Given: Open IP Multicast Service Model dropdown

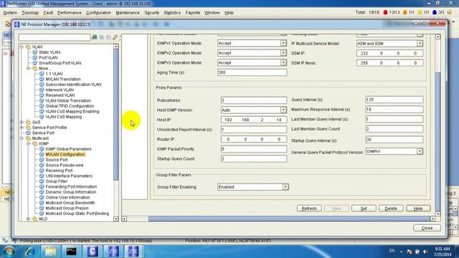Looking at the screenshot, I should 420,43.
